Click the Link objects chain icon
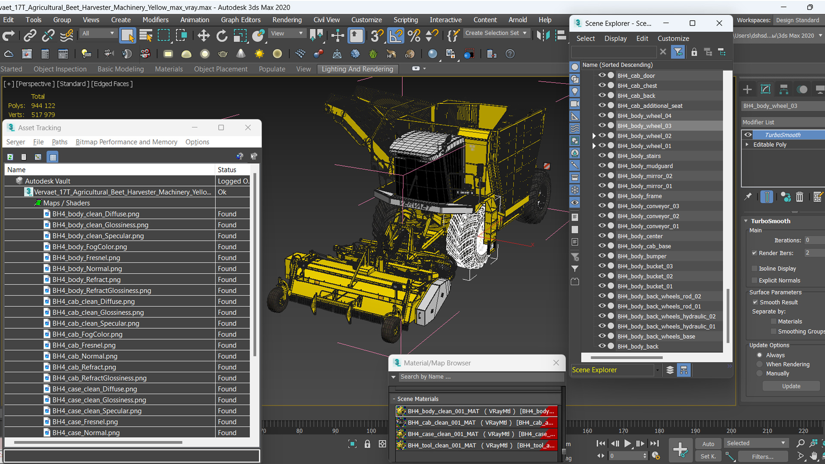The height and width of the screenshot is (464, 825). pyautogui.click(x=30, y=35)
